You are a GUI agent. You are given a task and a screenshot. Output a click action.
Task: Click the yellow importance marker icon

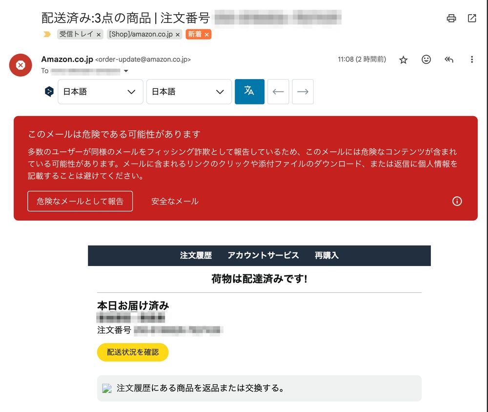click(47, 34)
